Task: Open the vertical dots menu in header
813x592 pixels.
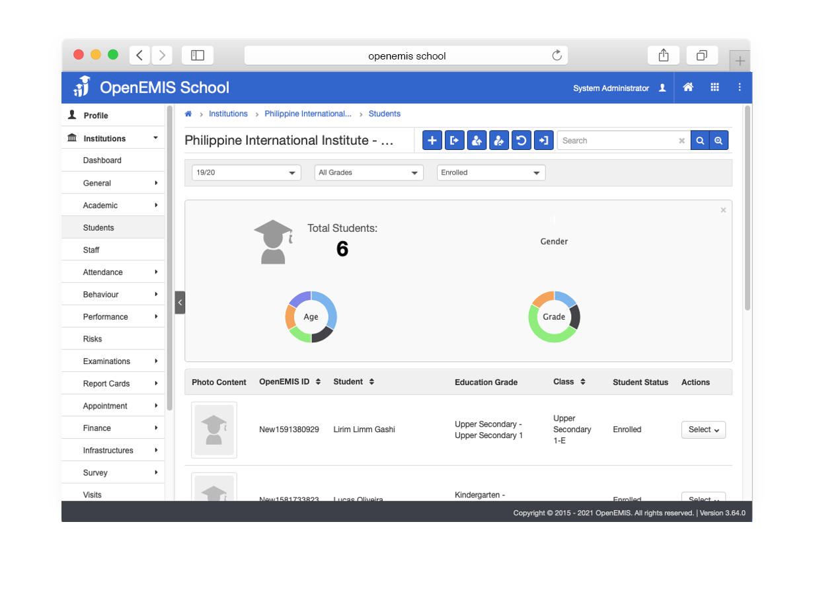Action: [x=740, y=87]
